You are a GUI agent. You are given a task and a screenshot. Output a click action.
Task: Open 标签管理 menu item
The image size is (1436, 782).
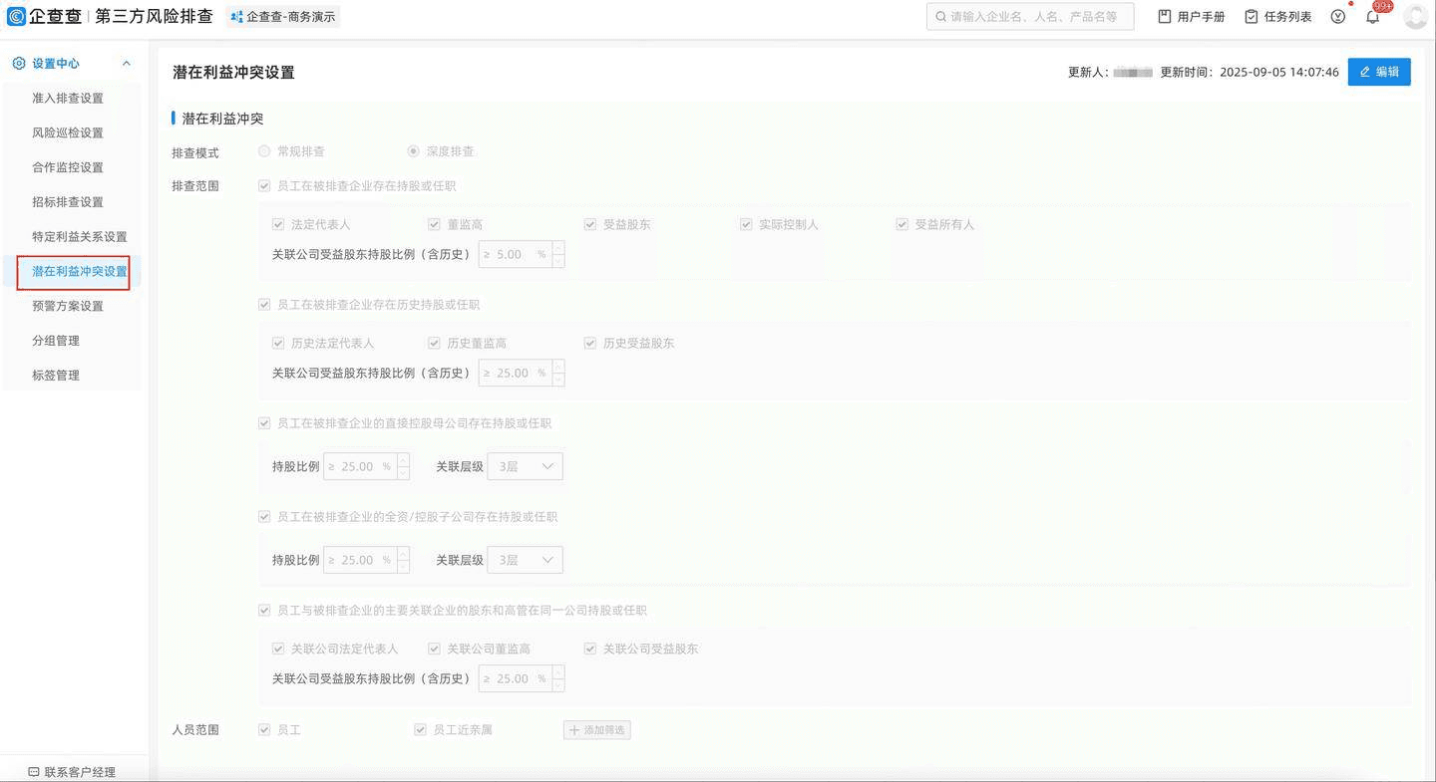(56, 376)
